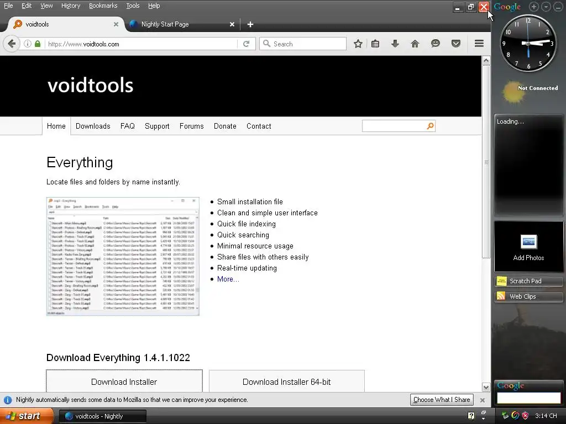Go to Home page icon in toolbar

click(415, 44)
